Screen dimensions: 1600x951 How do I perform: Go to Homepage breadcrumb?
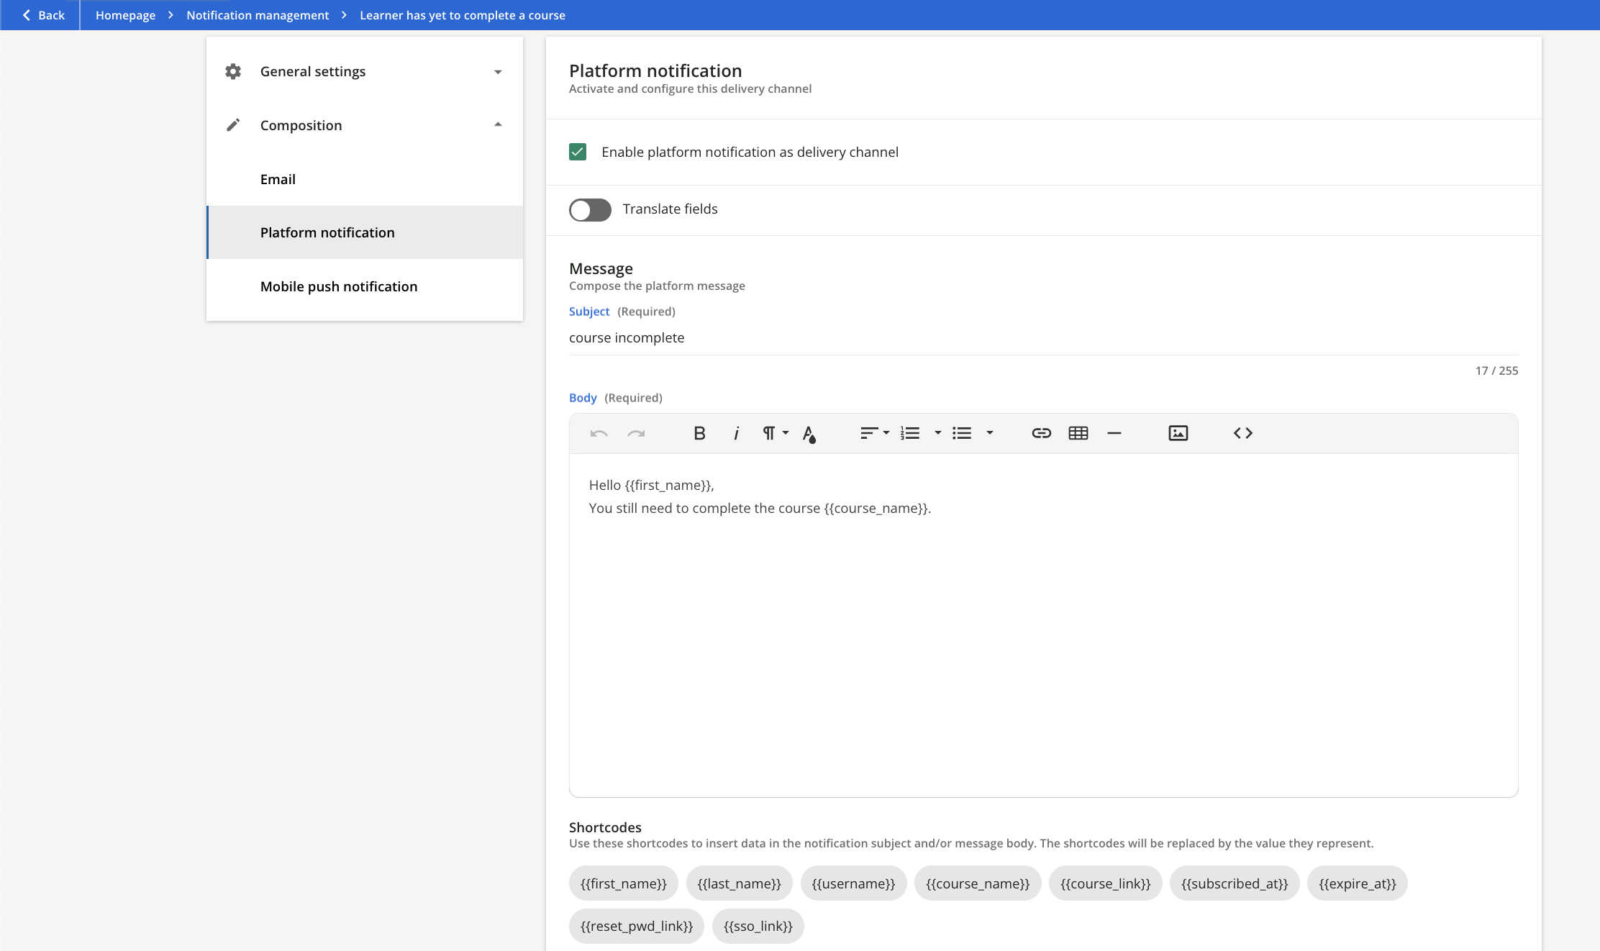click(x=125, y=15)
